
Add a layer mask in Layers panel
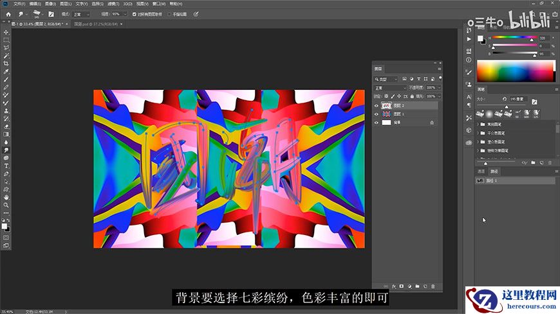(402, 286)
